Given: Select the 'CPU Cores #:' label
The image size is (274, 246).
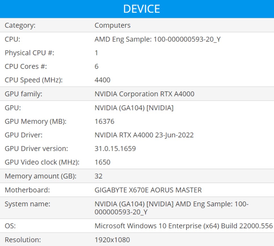Looking at the screenshot, I should pos(26,66).
